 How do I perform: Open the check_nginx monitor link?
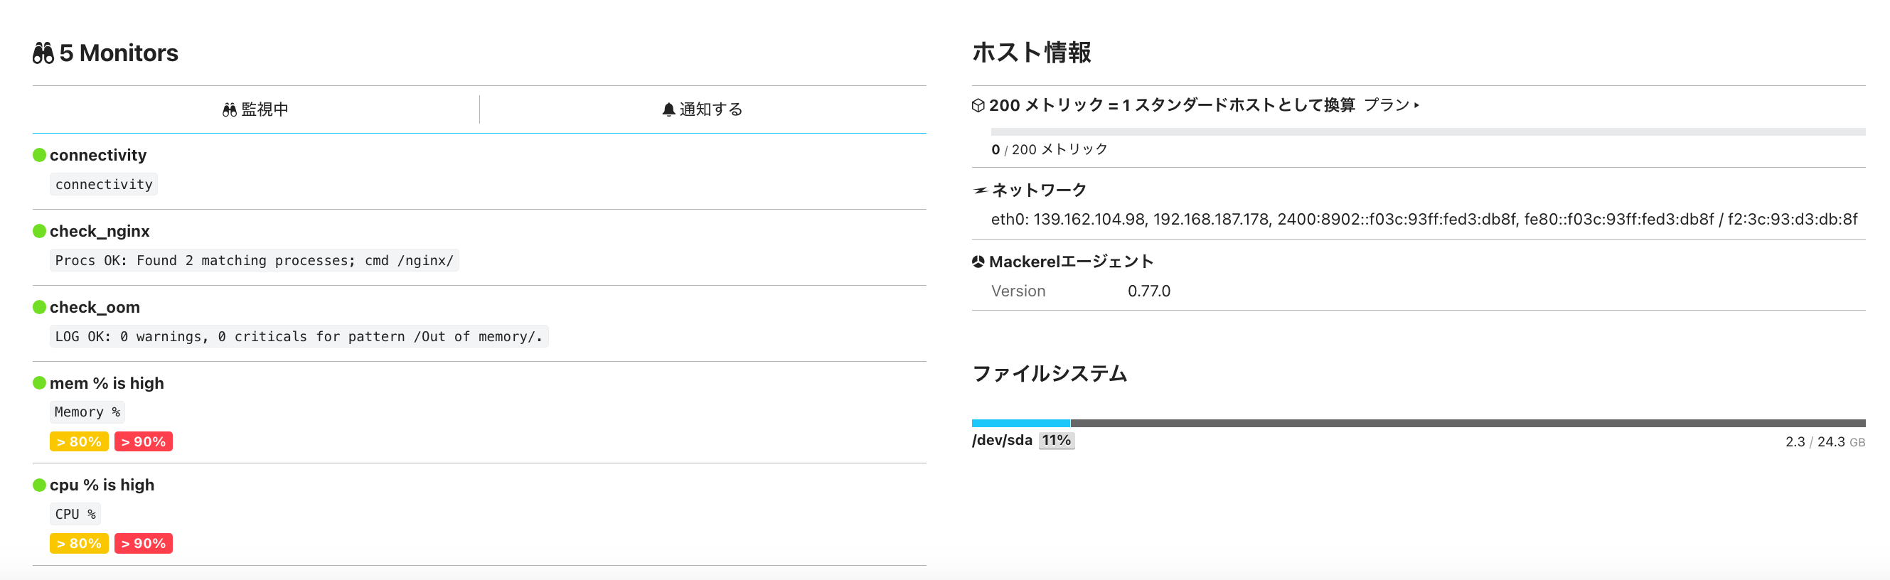100,231
